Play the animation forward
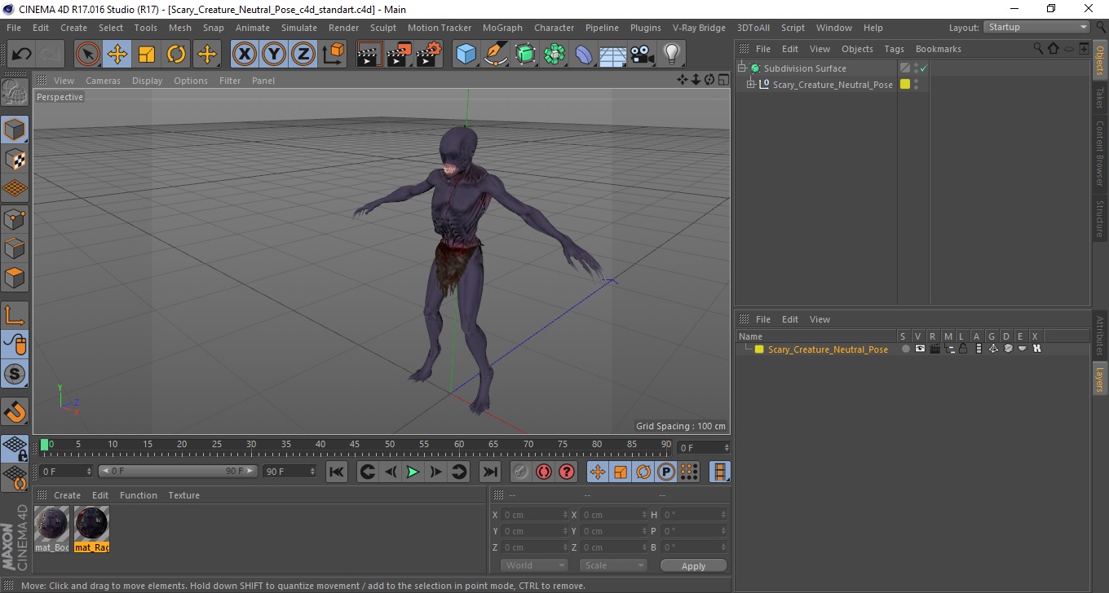The width and height of the screenshot is (1109, 593). tap(413, 472)
